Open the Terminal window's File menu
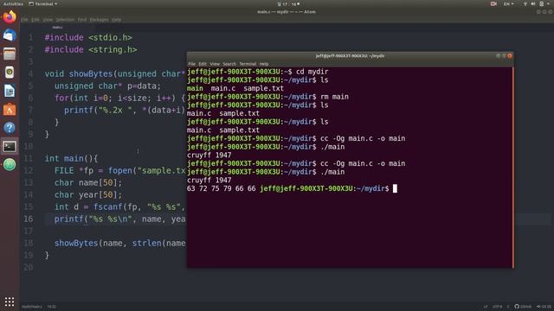 coord(192,64)
